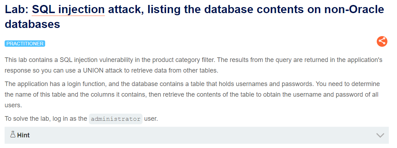Click the Hint label text
The image size is (397, 148).
pyautogui.click(x=23, y=135)
